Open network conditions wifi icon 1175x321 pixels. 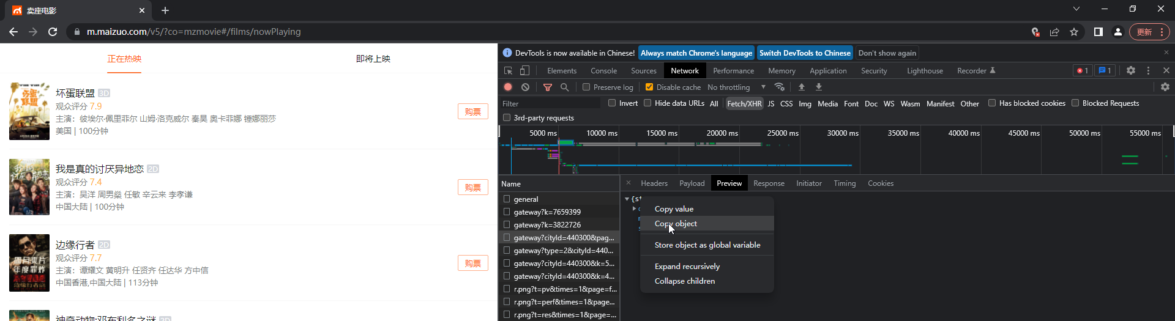[779, 87]
